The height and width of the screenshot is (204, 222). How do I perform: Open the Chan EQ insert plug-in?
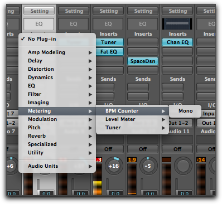177,42
